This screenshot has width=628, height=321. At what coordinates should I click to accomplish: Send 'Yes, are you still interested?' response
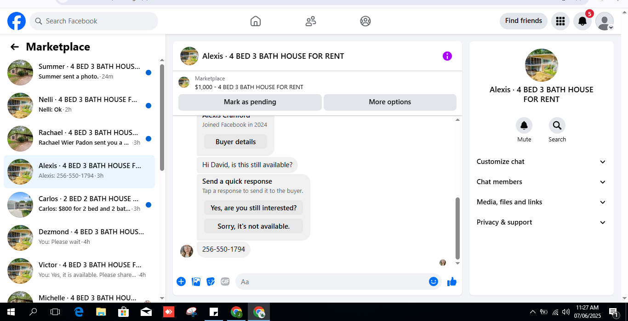click(254, 208)
